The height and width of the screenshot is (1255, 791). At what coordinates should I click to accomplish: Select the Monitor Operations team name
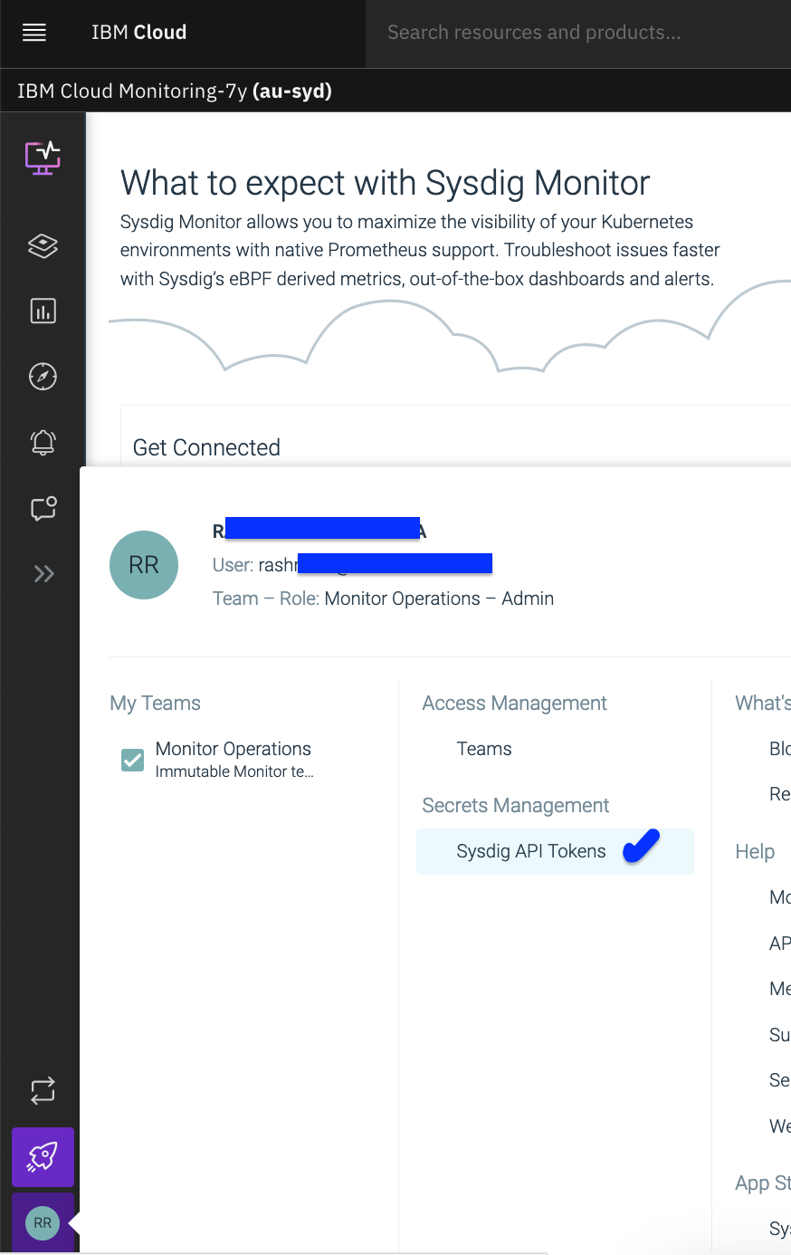click(233, 749)
